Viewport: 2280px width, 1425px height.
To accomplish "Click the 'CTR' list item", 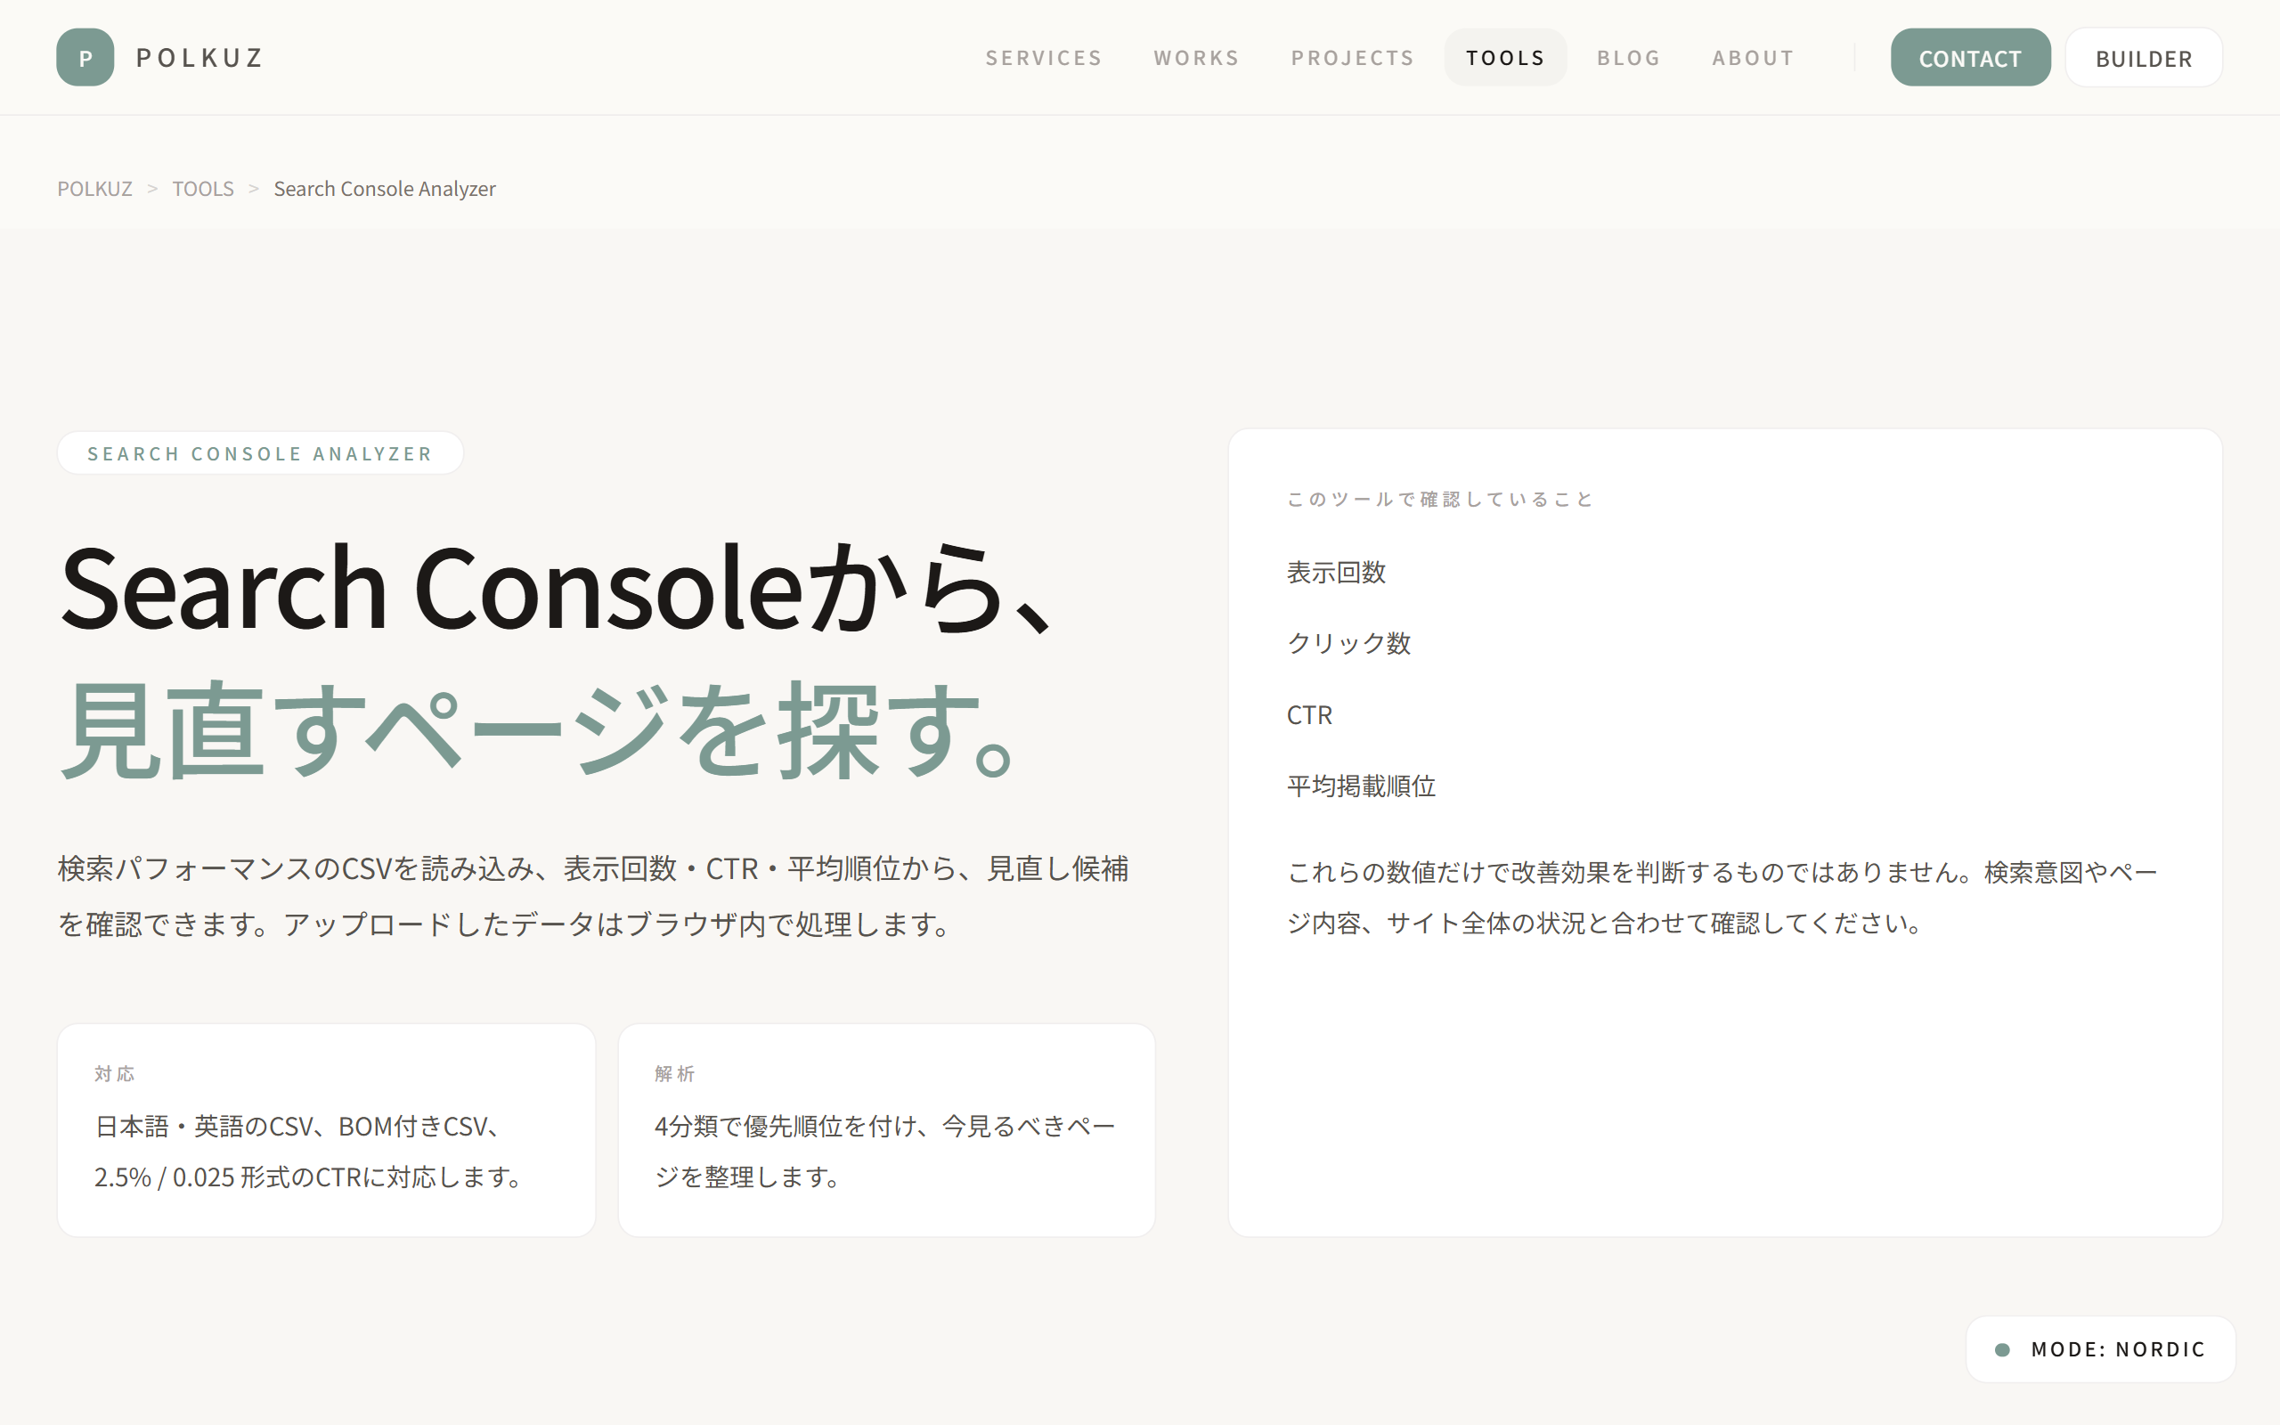I will tap(1309, 715).
